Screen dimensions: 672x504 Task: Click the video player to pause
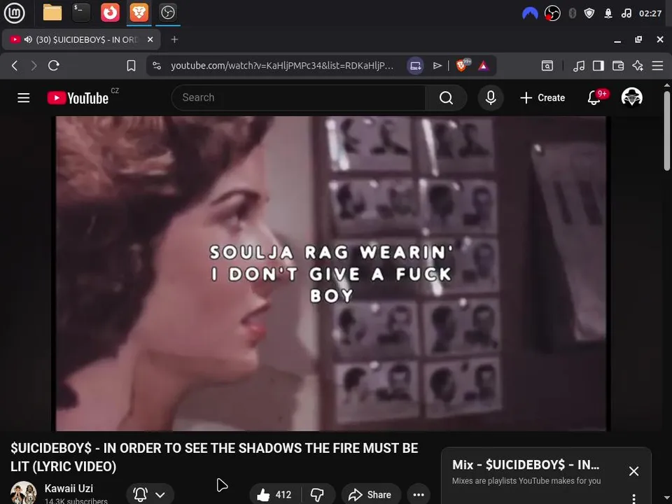331,274
